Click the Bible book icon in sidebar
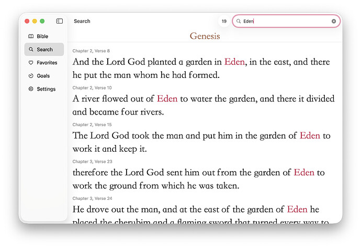Viewport: 361px width, 248px height. pyautogui.click(x=31, y=36)
